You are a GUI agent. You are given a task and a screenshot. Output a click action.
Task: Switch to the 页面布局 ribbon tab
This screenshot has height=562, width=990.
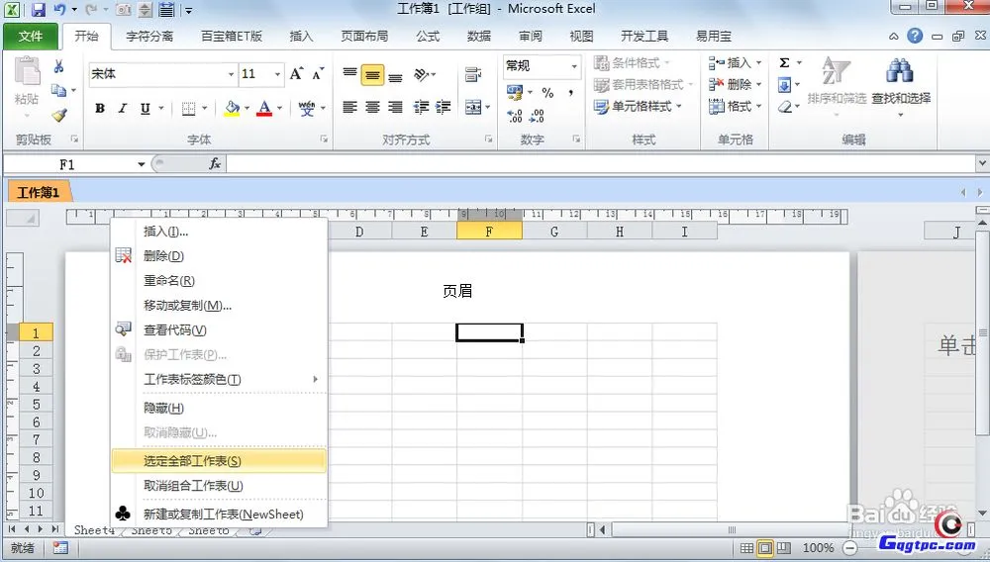[x=365, y=37]
